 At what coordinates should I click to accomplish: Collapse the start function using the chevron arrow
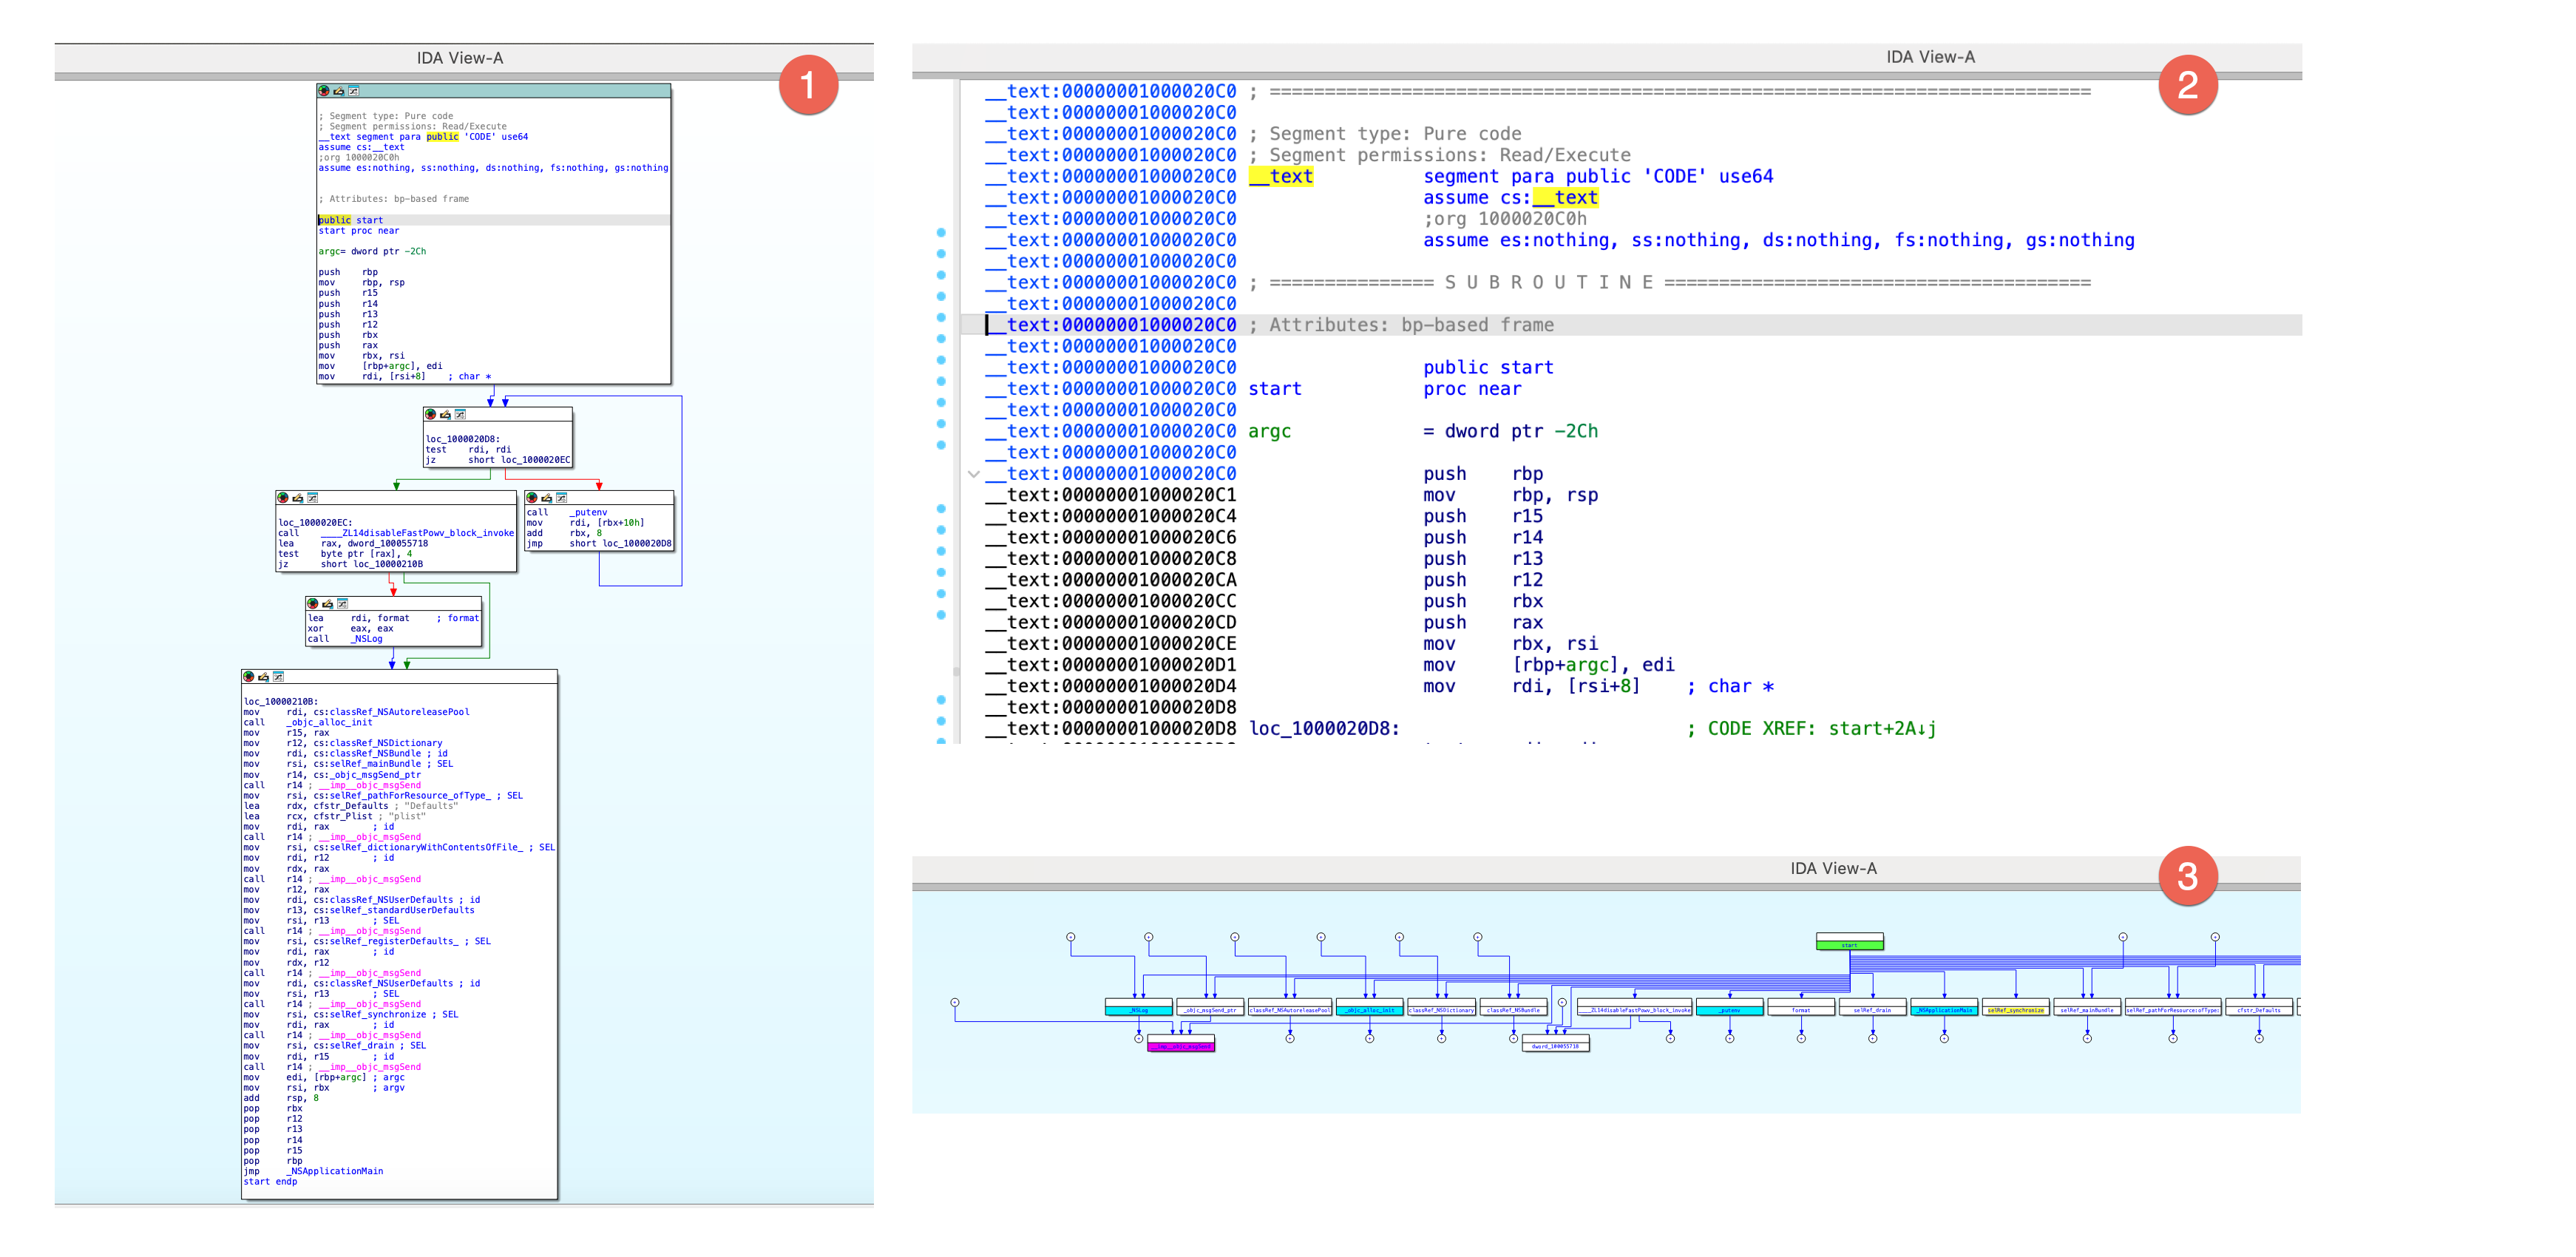(x=974, y=475)
